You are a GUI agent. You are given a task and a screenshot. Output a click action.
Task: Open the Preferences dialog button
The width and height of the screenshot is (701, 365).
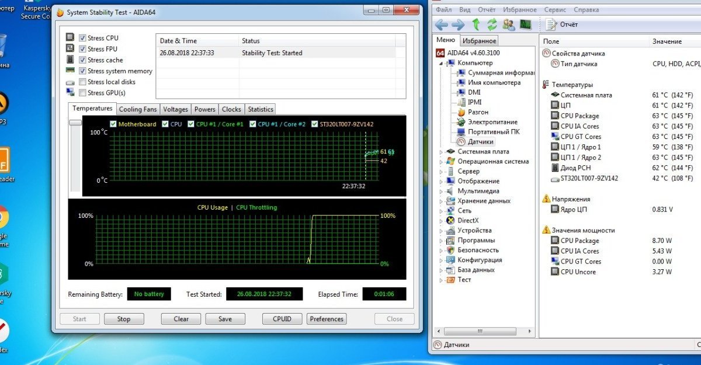tap(327, 319)
